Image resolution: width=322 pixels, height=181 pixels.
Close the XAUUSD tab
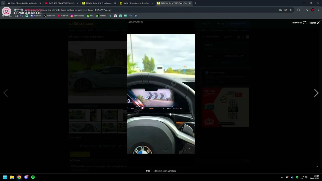click(40, 3)
